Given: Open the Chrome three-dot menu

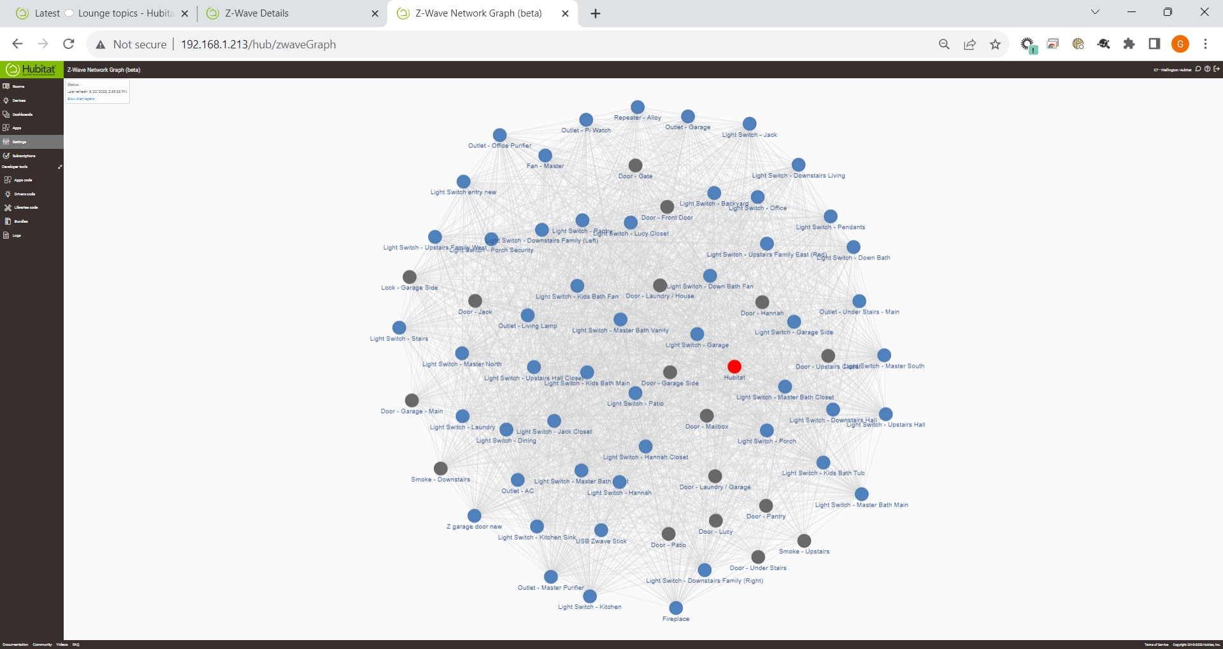Looking at the screenshot, I should pyautogui.click(x=1206, y=44).
